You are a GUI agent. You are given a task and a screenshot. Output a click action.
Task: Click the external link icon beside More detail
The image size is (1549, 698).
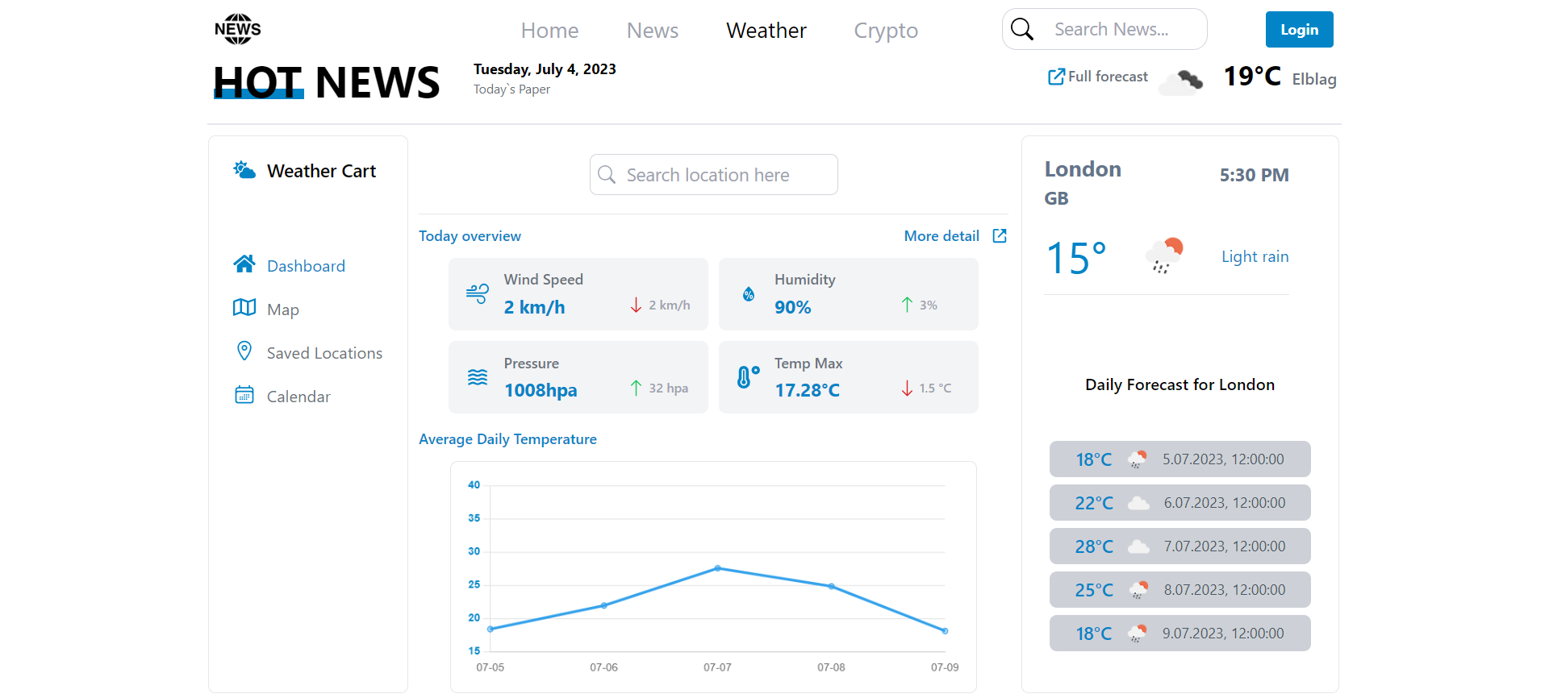tap(1000, 235)
